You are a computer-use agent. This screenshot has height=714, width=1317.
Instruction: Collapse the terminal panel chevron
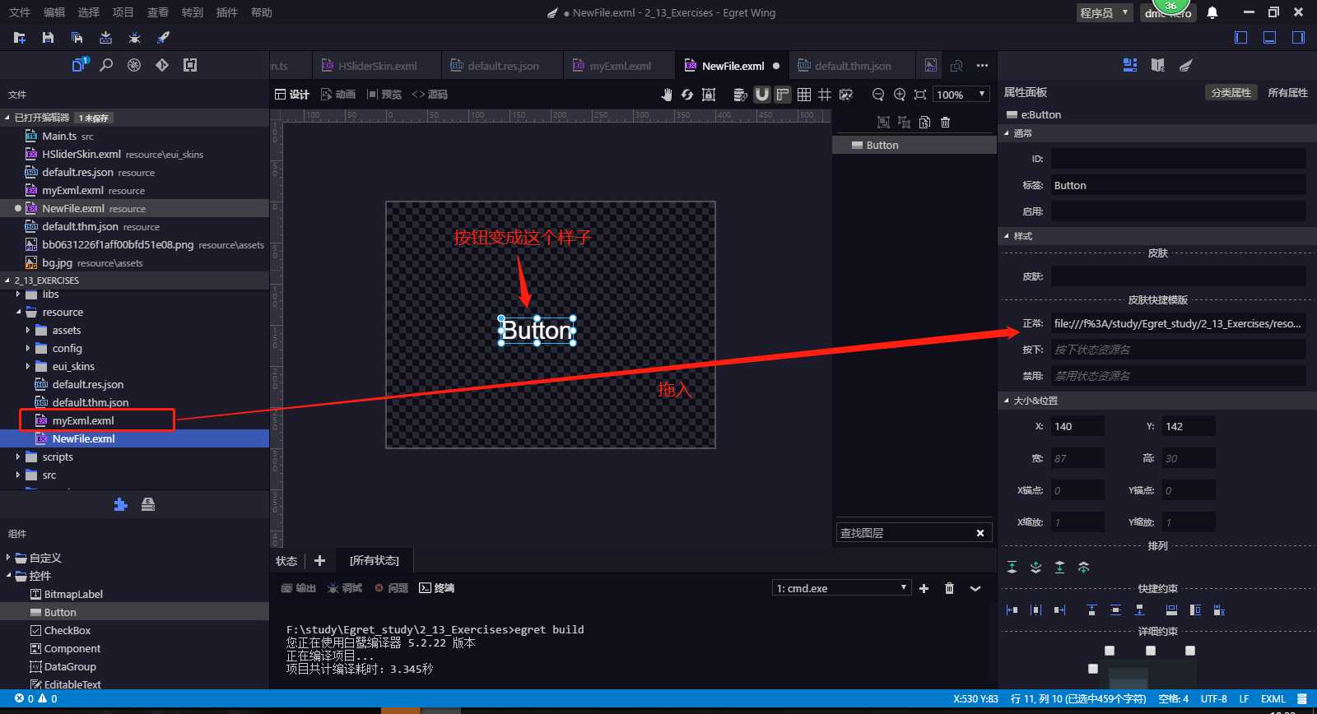(975, 588)
